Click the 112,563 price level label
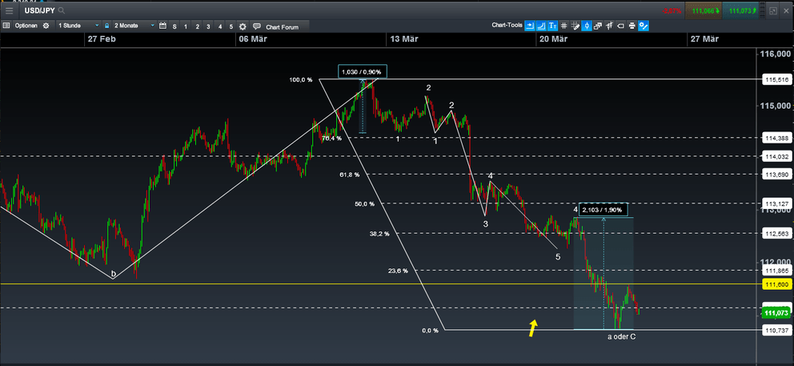The height and width of the screenshot is (366, 794). point(776,233)
